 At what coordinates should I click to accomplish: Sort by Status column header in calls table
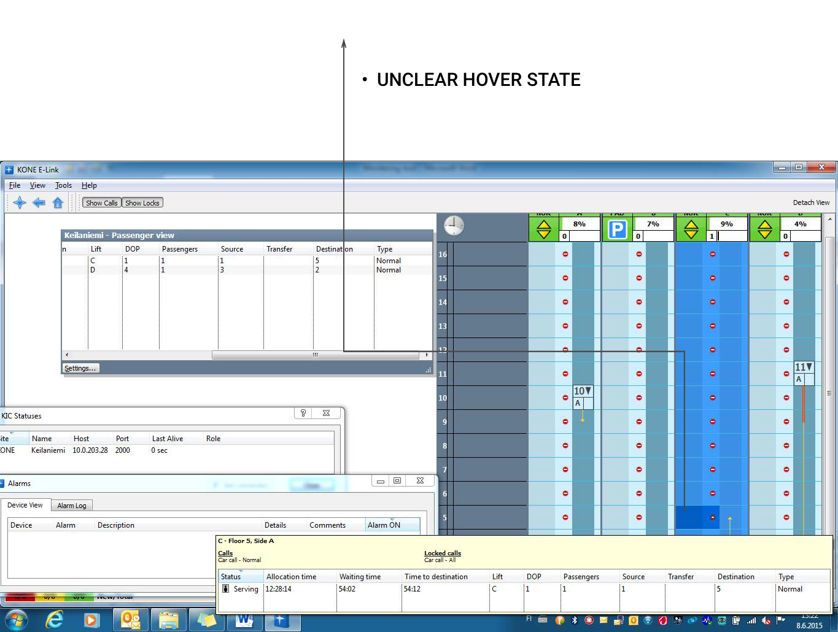[231, 577]
